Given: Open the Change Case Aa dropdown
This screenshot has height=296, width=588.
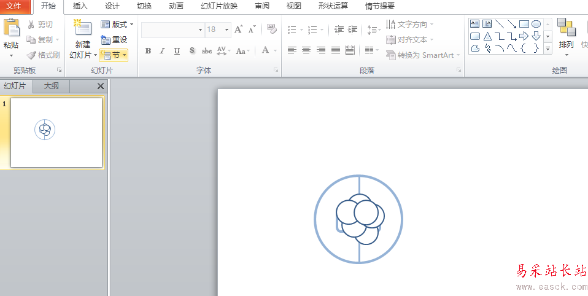Looking at the screenshot, I should click(x=242, y=50).
